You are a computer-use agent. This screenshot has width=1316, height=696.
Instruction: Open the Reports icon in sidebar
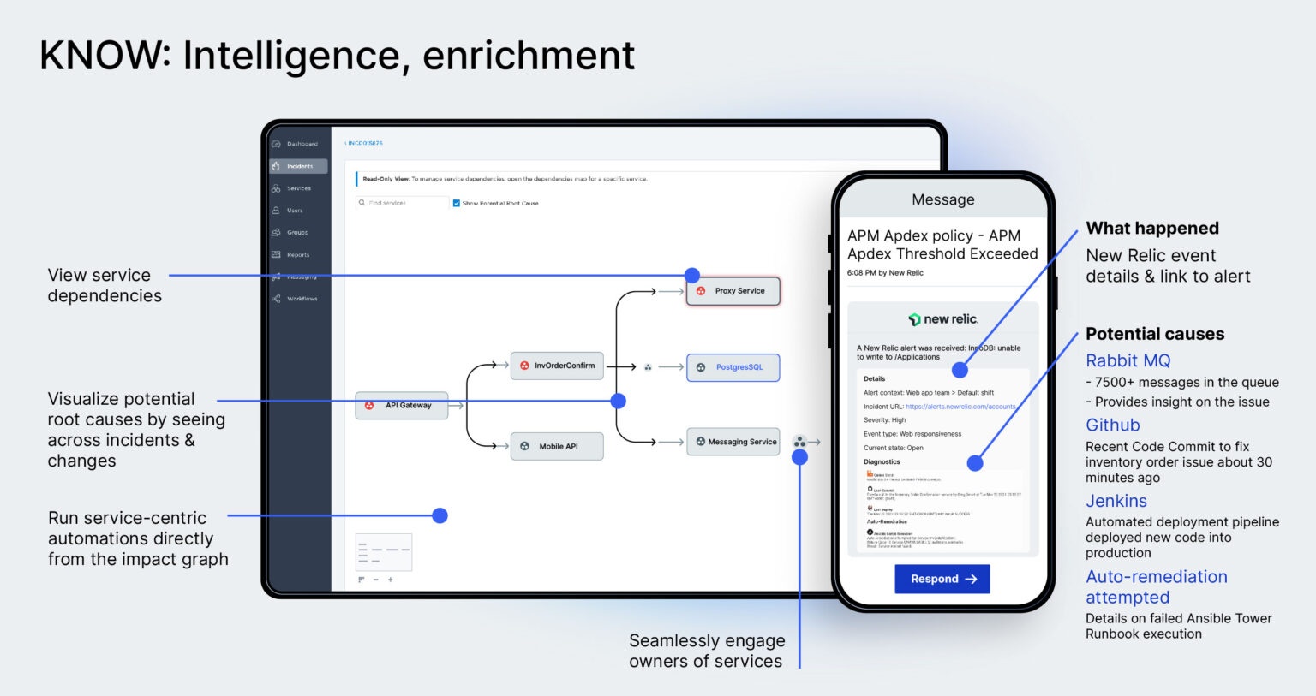tap(276, 255)
